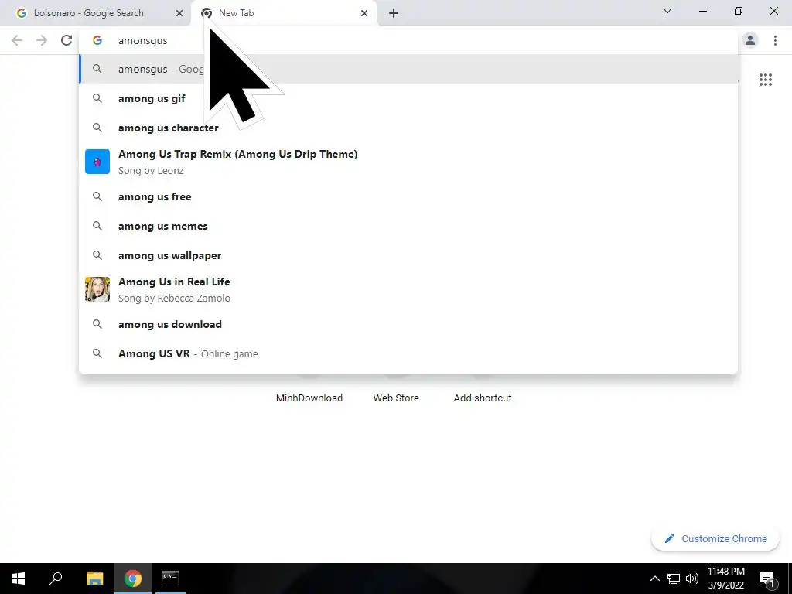The image size is (792, 594).
Task: Select the New Tab tab
Action: (x=283, y=13)
